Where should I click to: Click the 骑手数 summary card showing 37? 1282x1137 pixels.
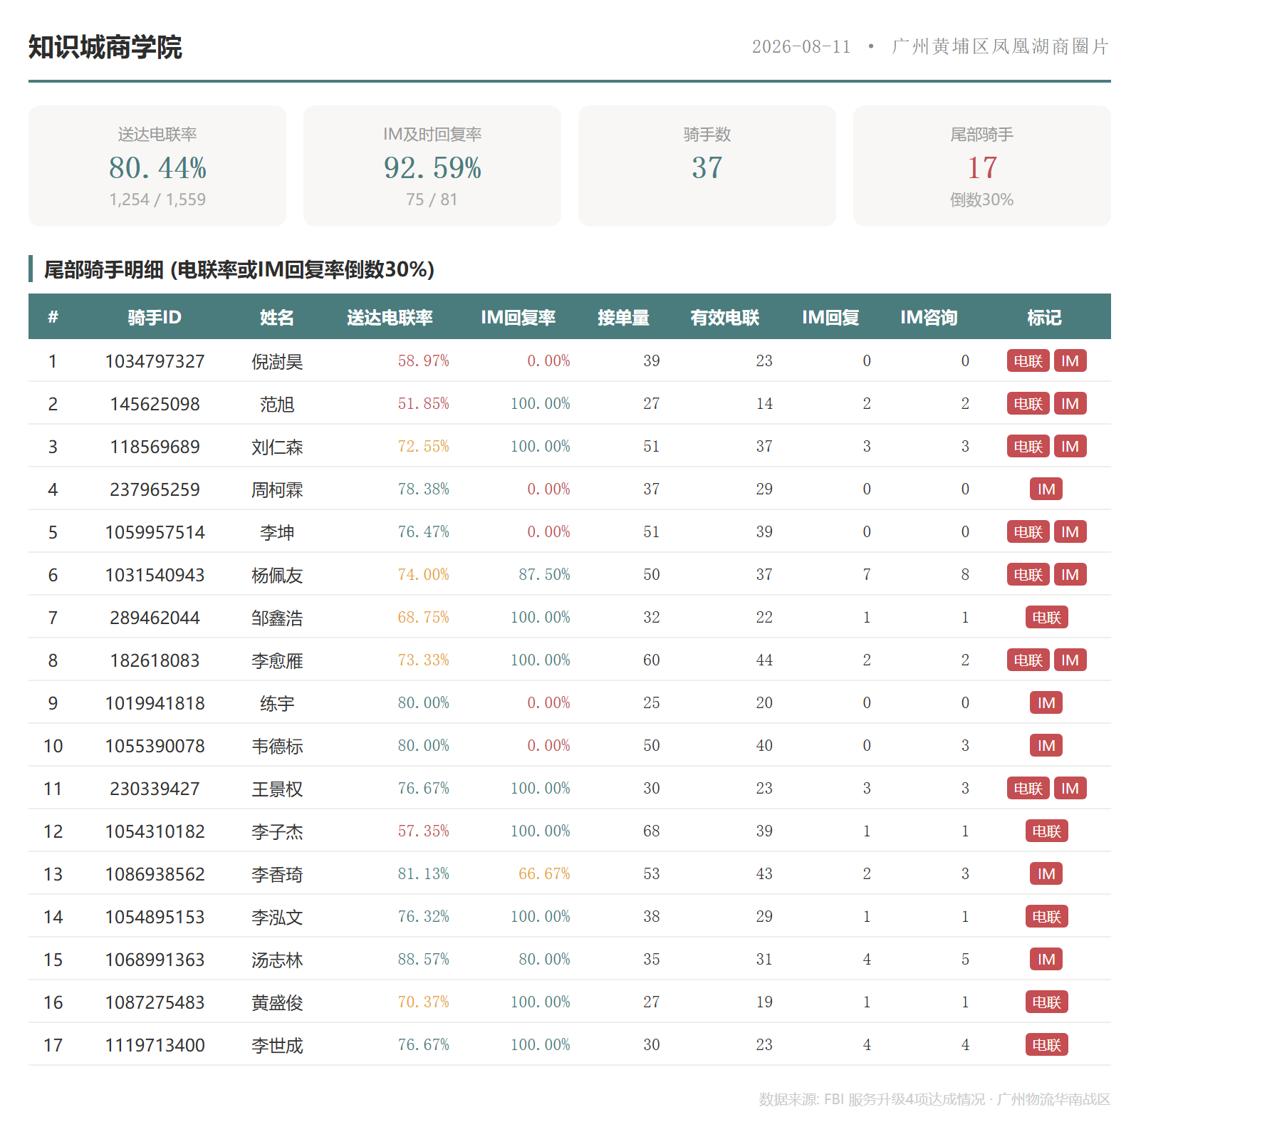pos(707,166)
